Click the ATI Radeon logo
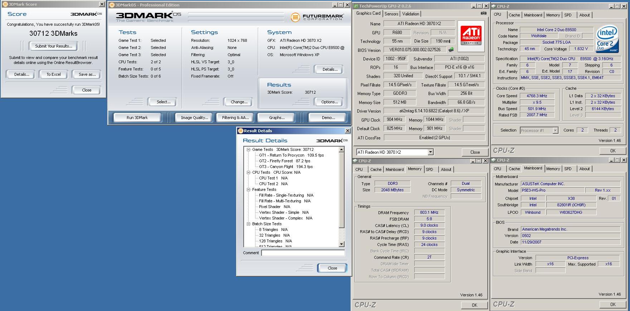 tap(471, 35)
